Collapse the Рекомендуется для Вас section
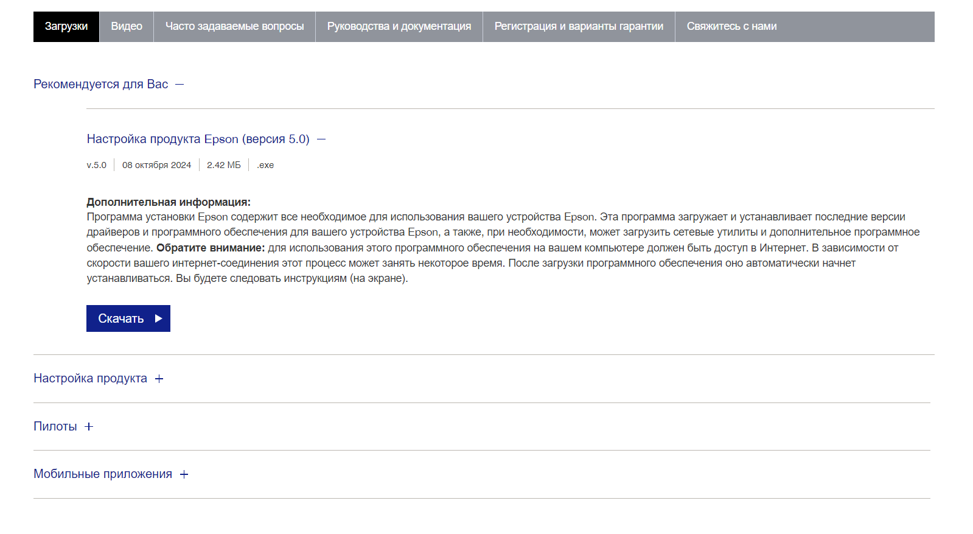The width and height of the screenshot is (973, 534). tap(109, 84)
